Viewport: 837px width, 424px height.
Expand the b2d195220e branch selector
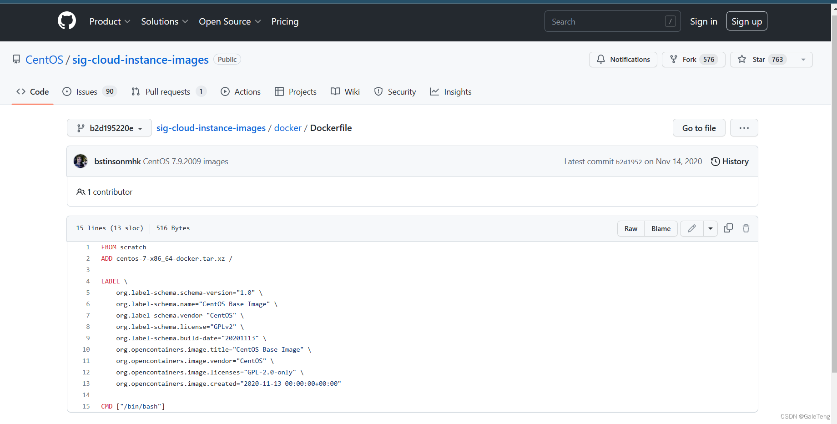(109, 128)
